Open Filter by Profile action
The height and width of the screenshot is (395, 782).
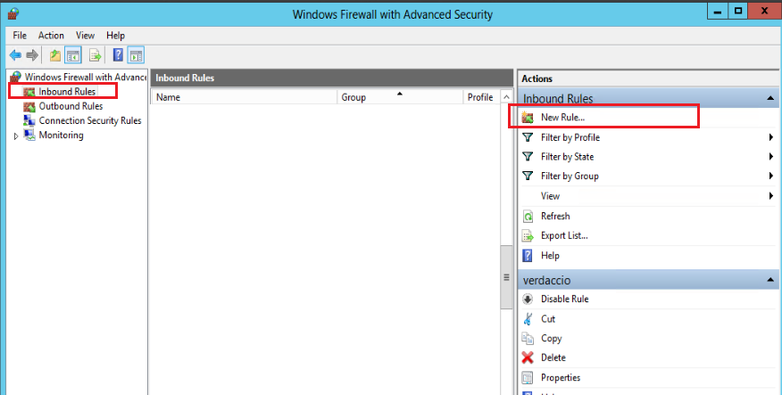point(570,137)
